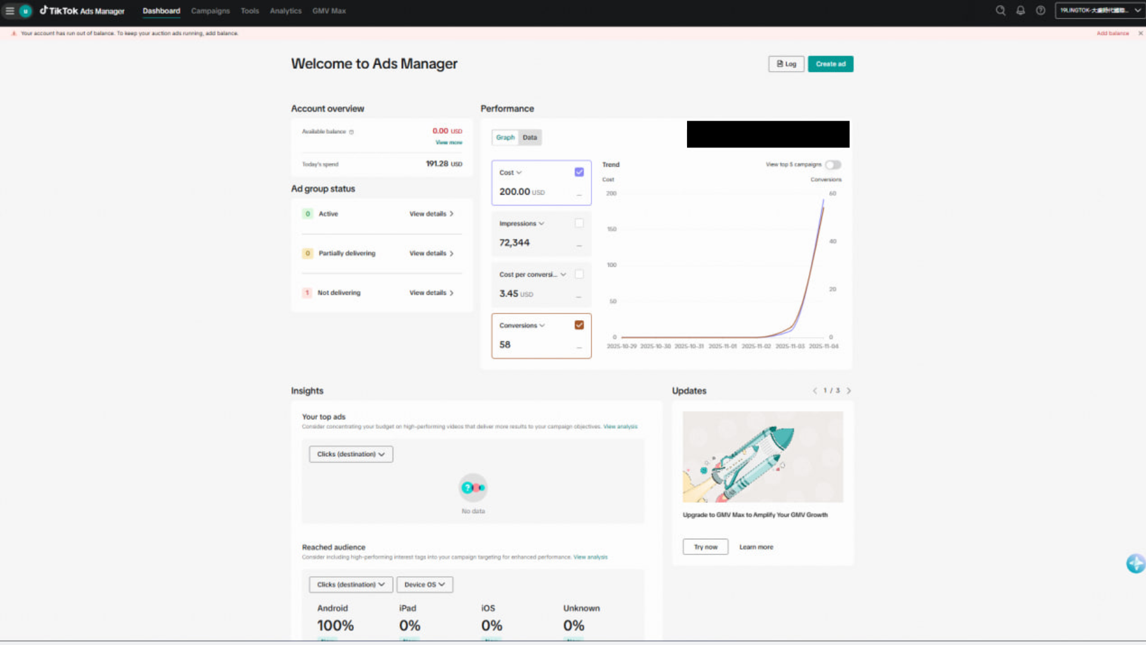
Task: Uncheck the Cost metric checkbox
Action: [579, 172]
